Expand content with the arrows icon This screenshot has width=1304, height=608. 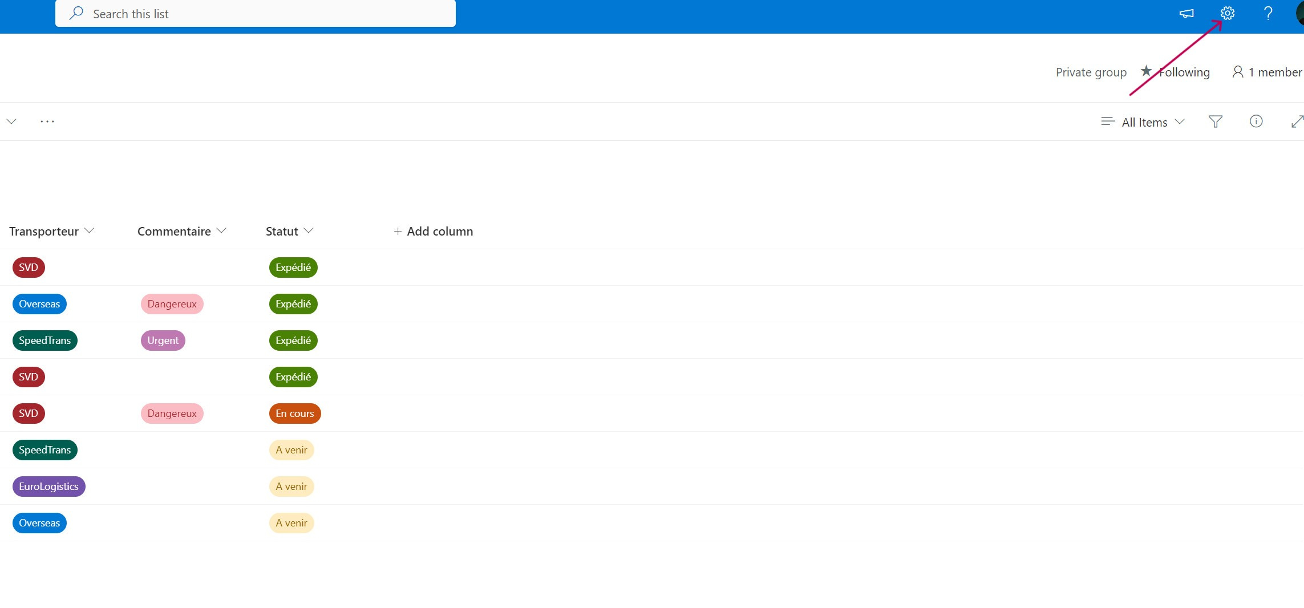tap(1297, 121)
